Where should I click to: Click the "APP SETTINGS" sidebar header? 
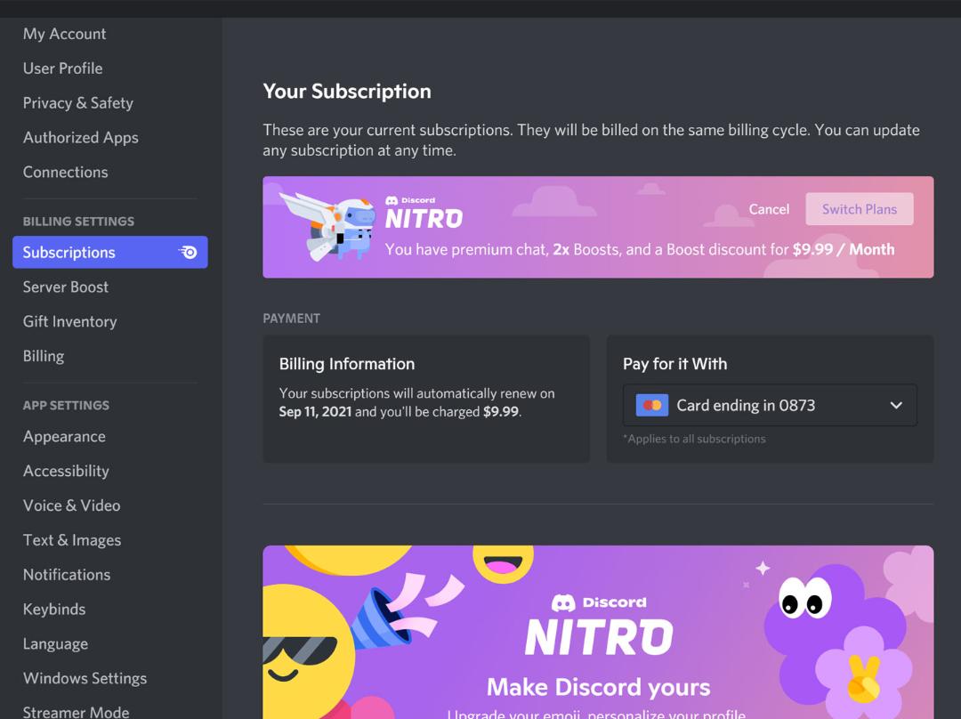[66, 405]
